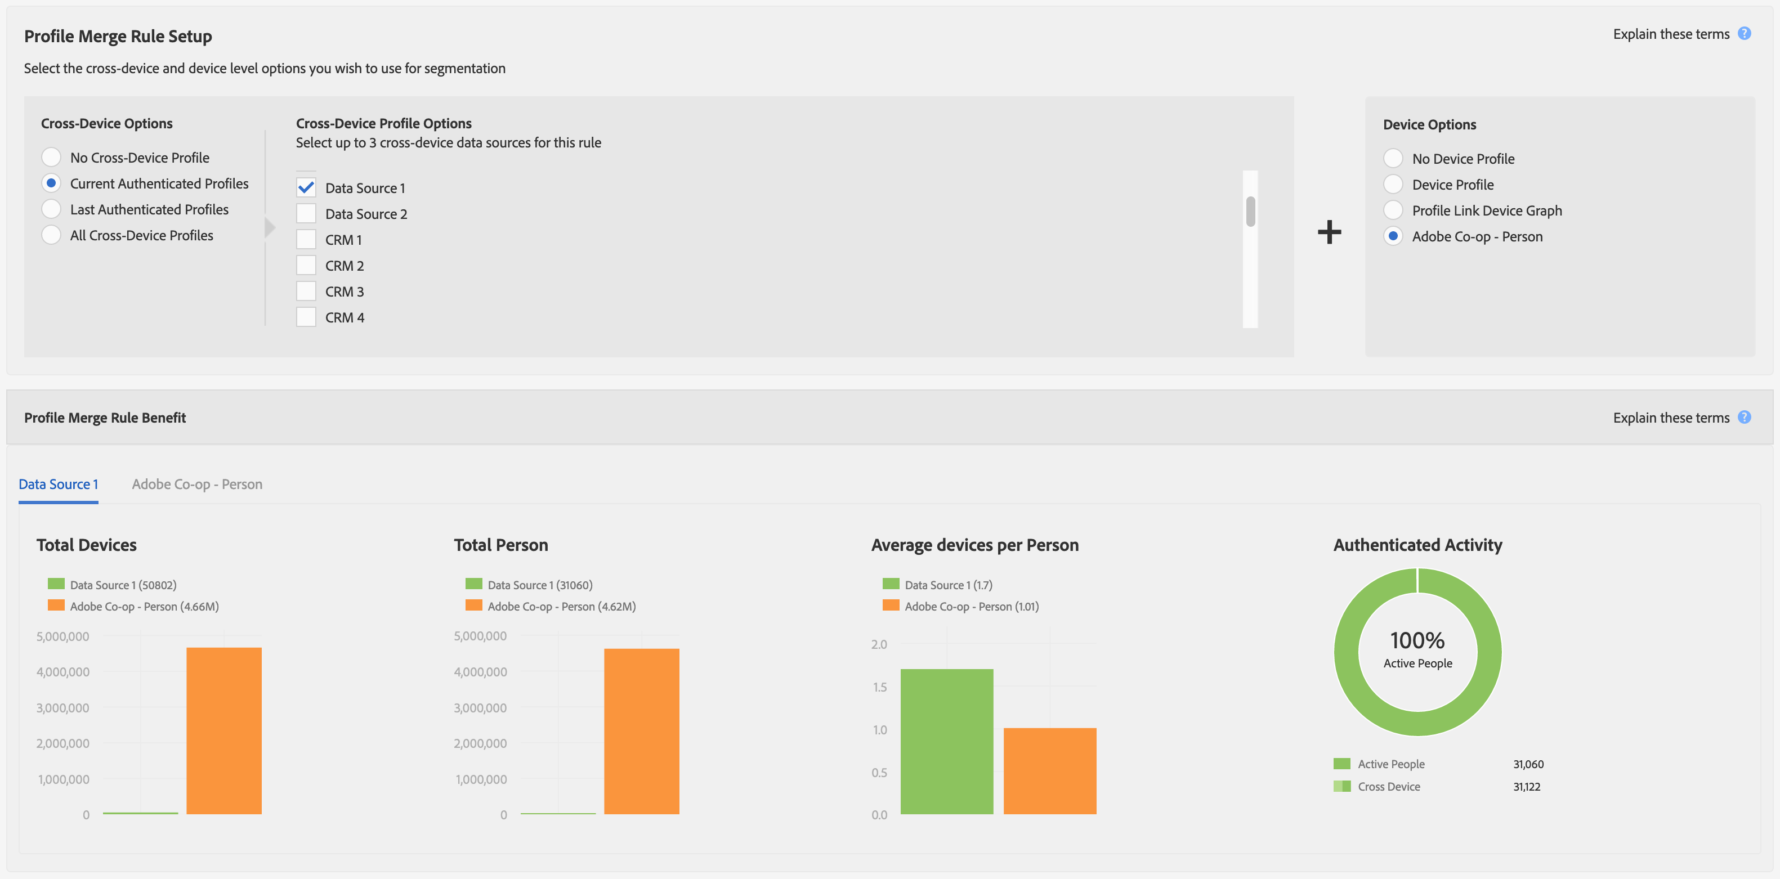This screenshot has width=1780, height=879.
Task: Select No Cross-Device Profile radio button
Action: click(51, 158)
